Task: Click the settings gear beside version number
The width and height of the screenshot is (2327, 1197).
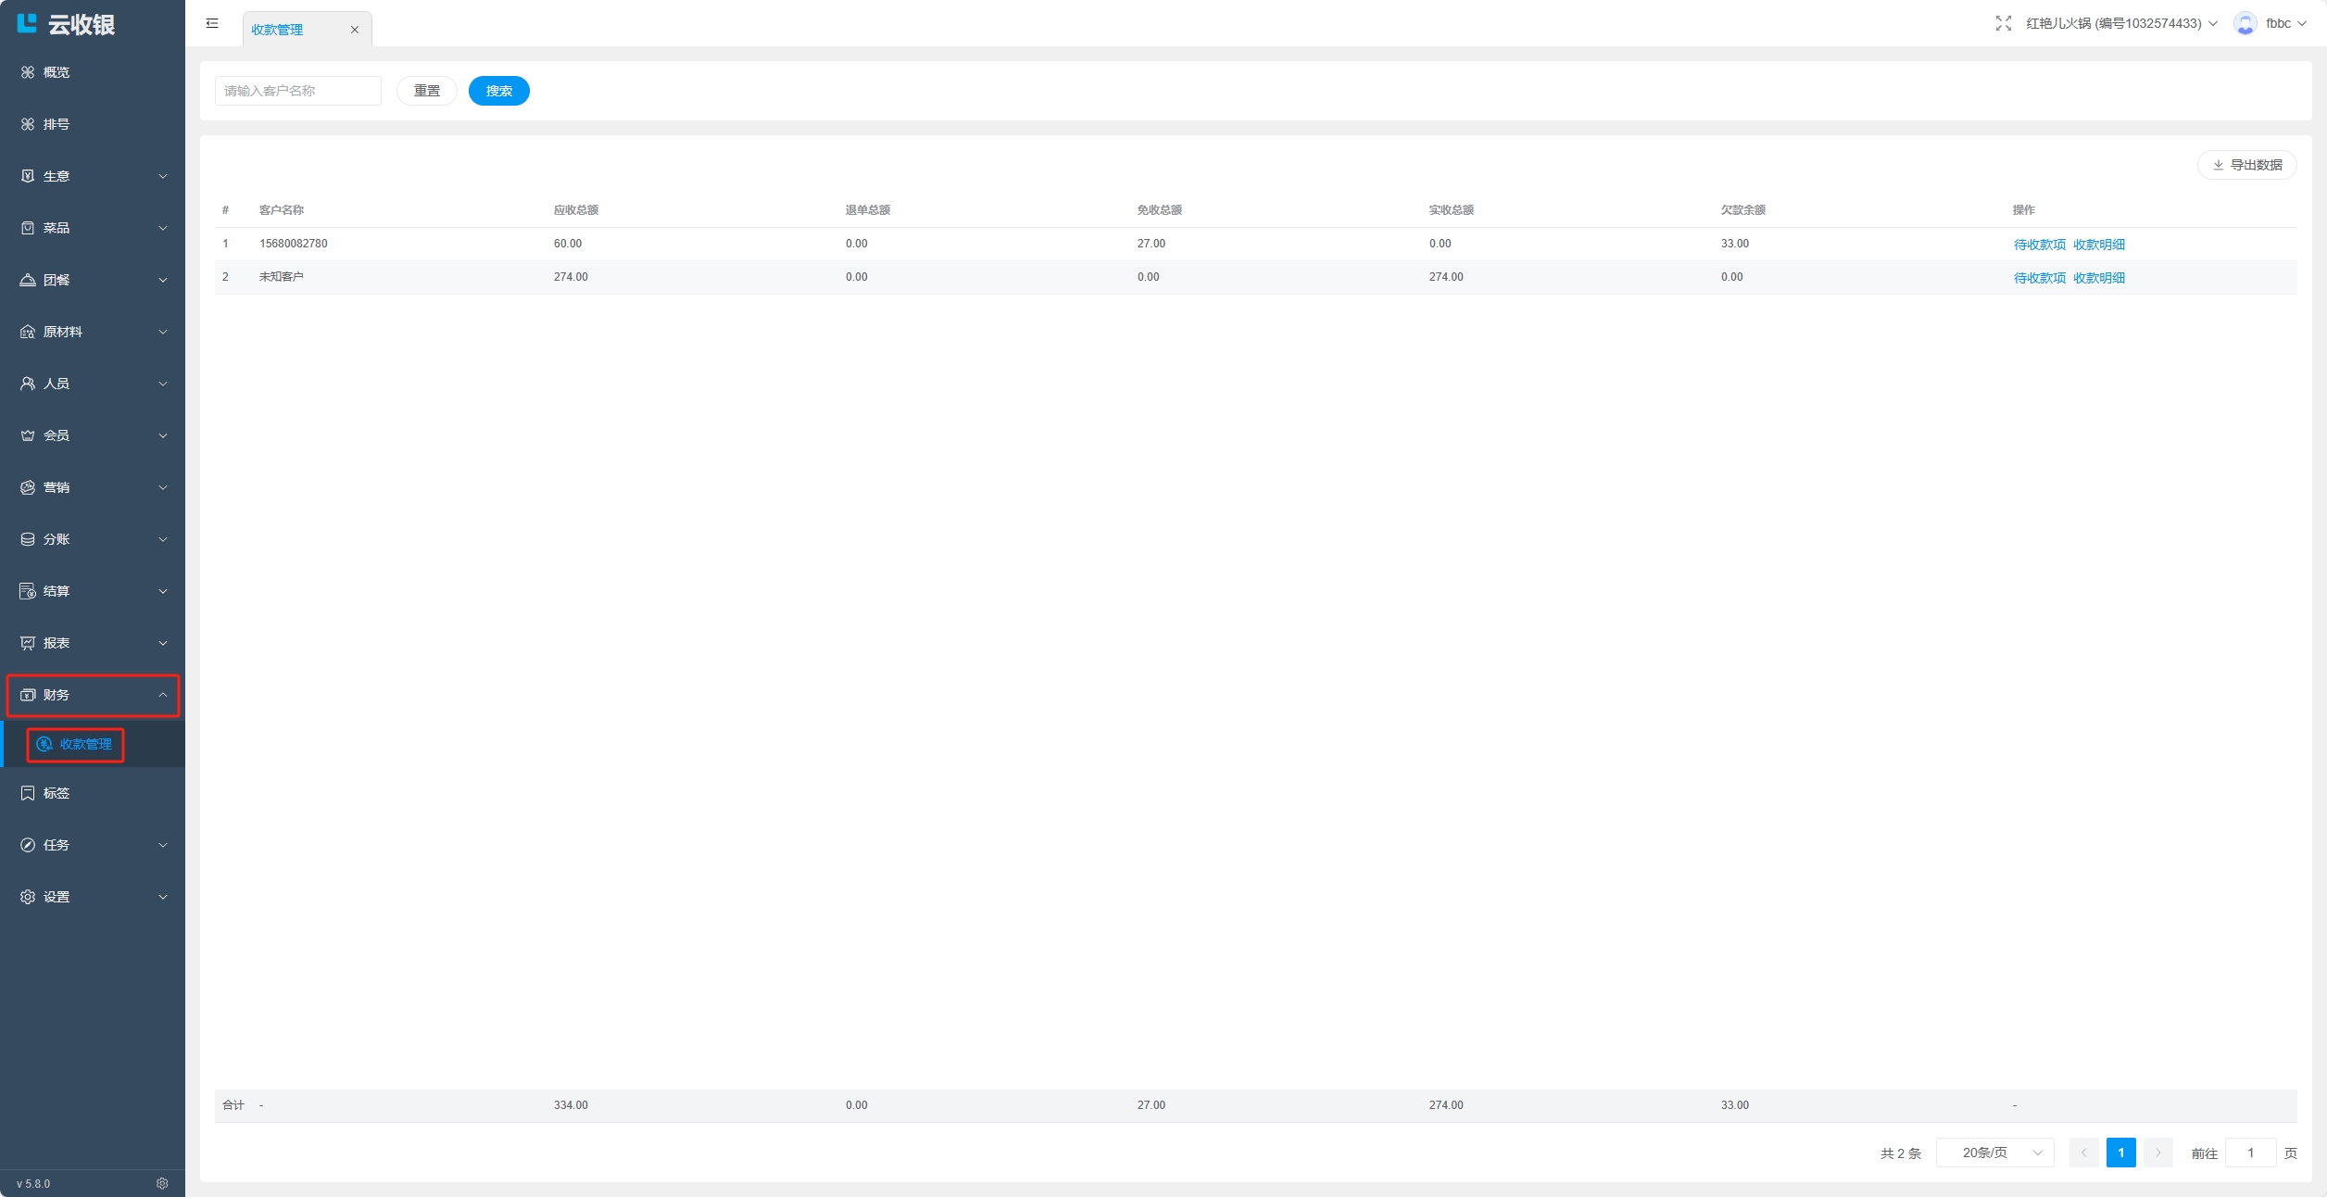Action: pyautogui.click(x=162, y=1183)
